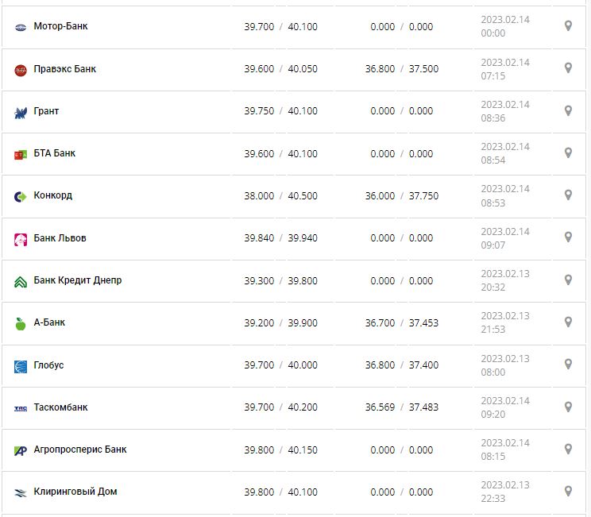Screen dimensions: 591x517
Task: Click the Грант row map pin
Action: (568, 110)
